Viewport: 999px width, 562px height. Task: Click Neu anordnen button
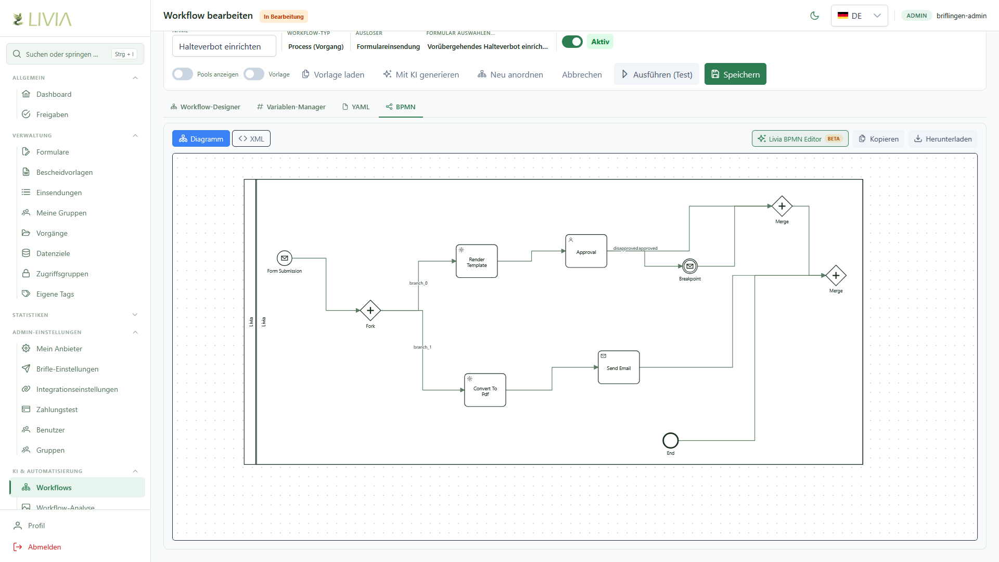(x=510, y=74)
